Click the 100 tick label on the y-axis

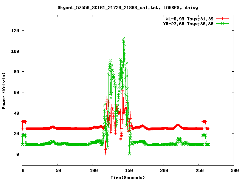(x=15, y=51)
